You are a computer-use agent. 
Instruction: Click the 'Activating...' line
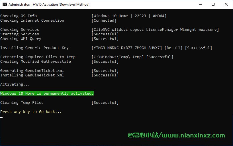tap(15, 84)
